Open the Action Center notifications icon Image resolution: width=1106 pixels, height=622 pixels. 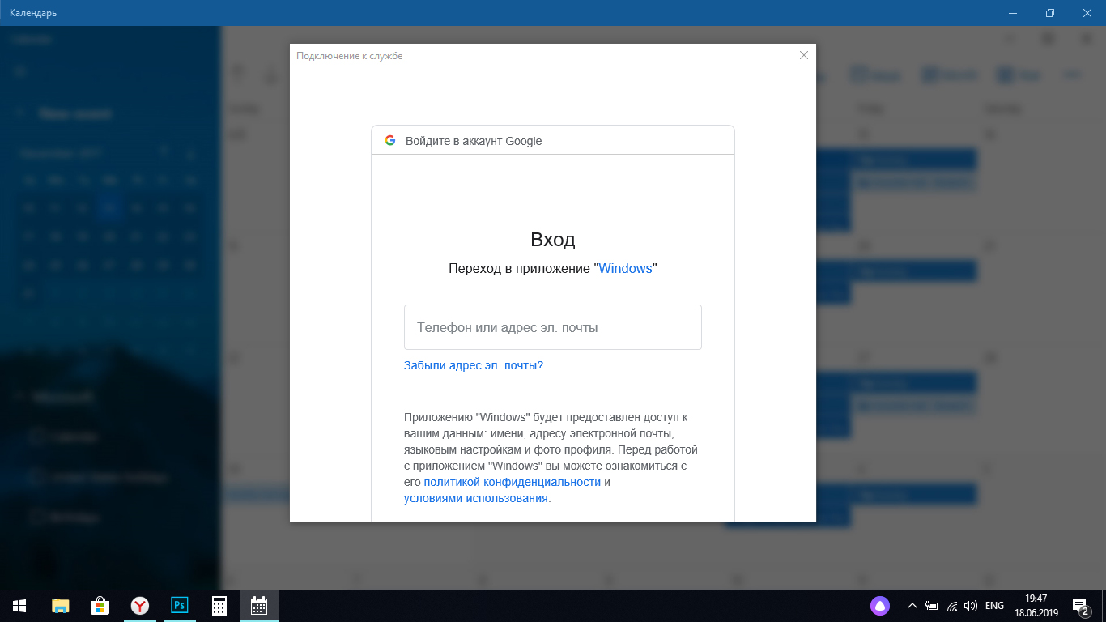[x=1080, y=606]
